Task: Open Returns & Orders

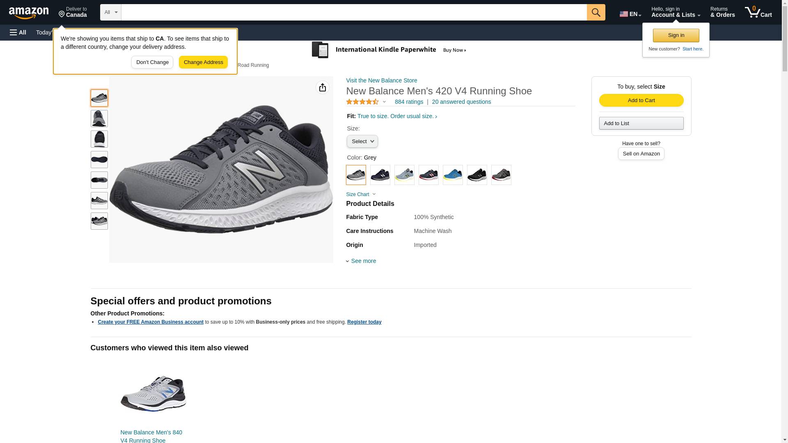Action: pos(722,12)
